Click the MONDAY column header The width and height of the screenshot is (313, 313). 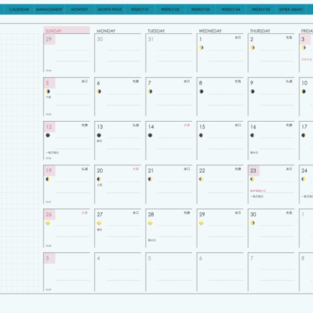tap(106, 31)
